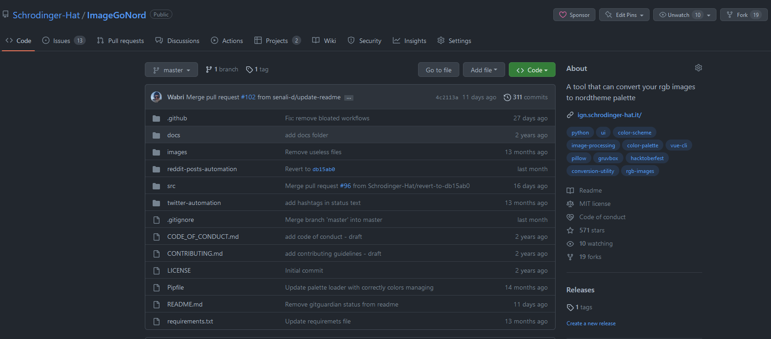Click the eye icon beside 10 watching
Screen dimensions: 771x339
coord(570,243)
